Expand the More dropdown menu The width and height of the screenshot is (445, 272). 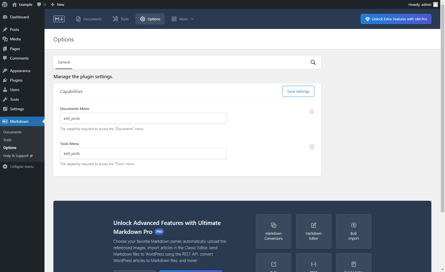pos(183,19)
